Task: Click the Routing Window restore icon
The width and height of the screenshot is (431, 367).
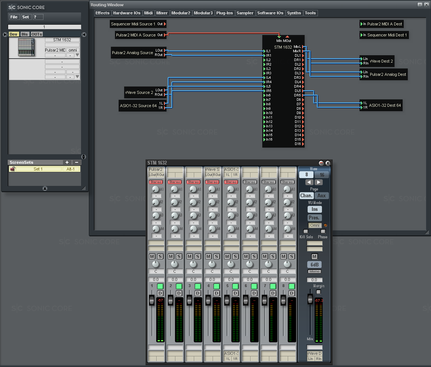Action: (420, 5)
